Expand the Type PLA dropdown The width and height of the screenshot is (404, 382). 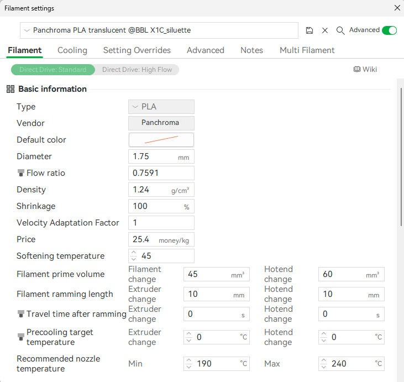pos(161,107)
